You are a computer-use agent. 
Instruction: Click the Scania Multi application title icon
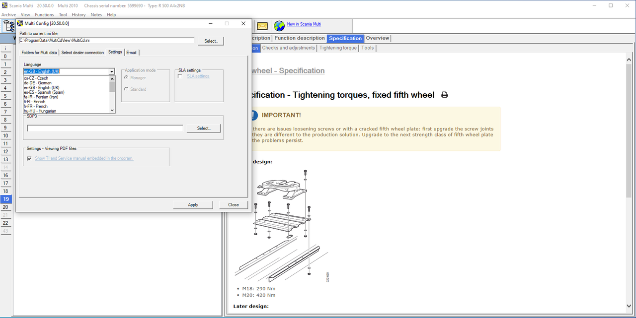[x=4, y=5]
